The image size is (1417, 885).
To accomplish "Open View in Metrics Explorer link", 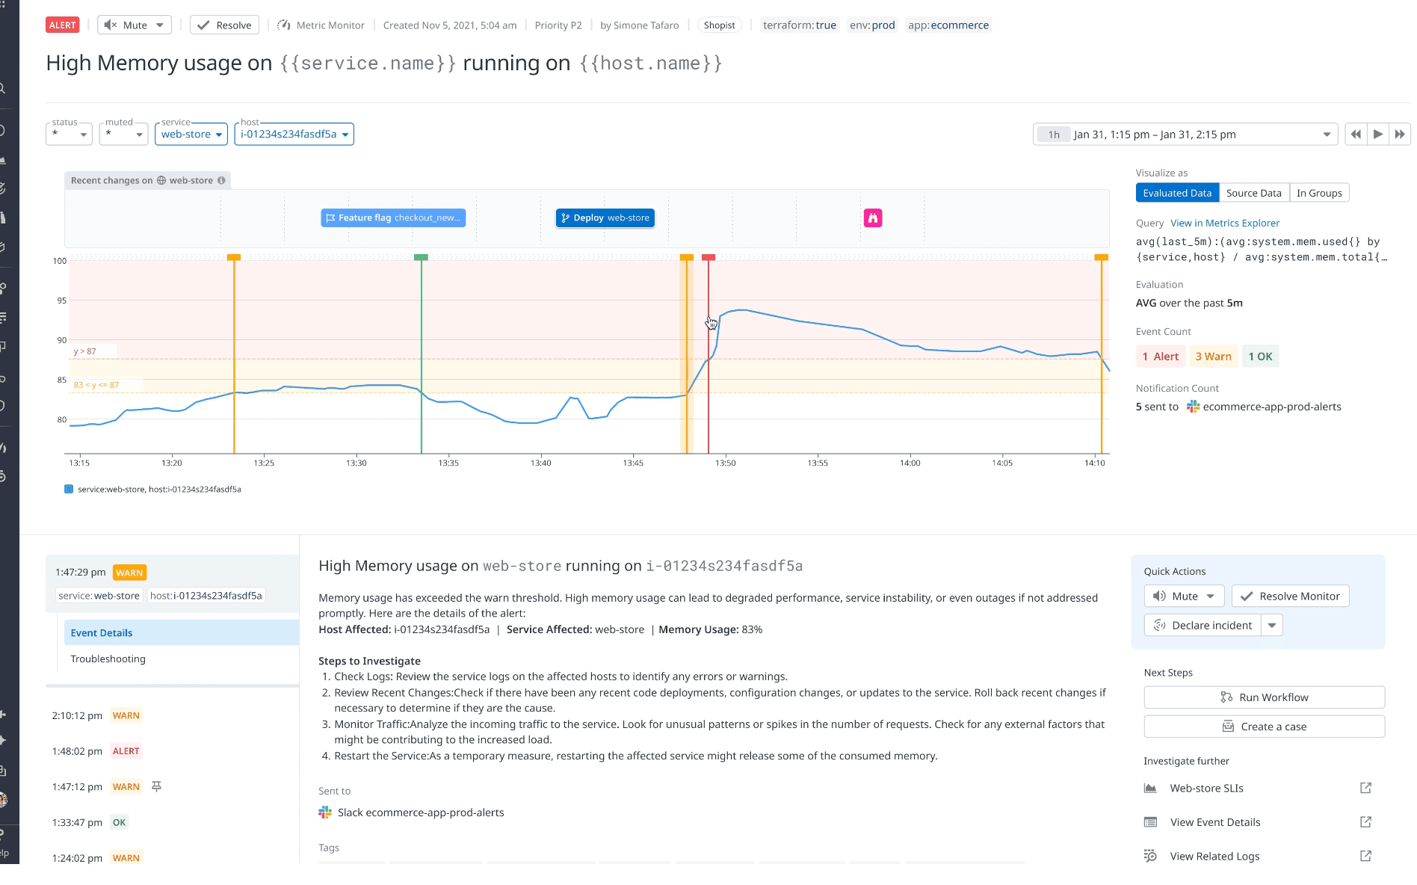I will click(1225, 223).
